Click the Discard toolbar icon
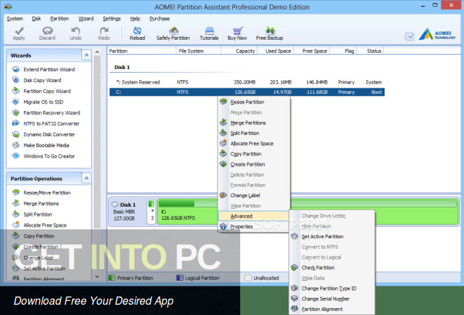 (47, 31)
